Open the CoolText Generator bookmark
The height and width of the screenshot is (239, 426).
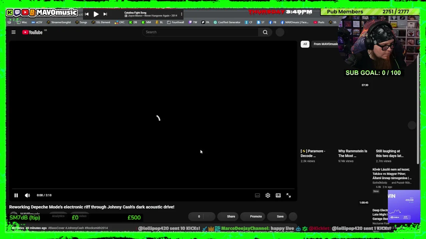227,22
